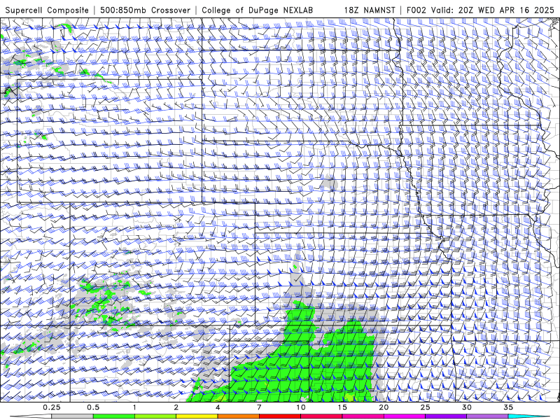Click 'F002 Valid: 20Z WED APR 16 2025' text

pyautogui.click(x=480, y=10)
